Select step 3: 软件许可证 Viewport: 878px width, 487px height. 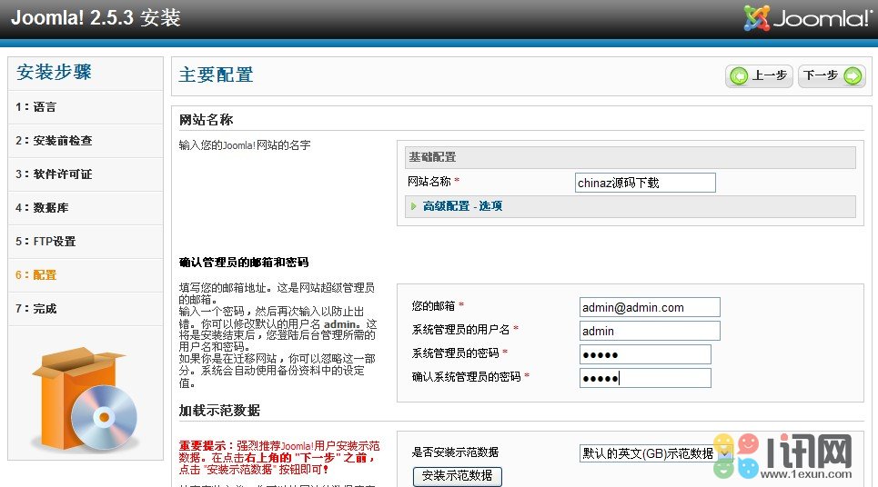pos(54,174)
